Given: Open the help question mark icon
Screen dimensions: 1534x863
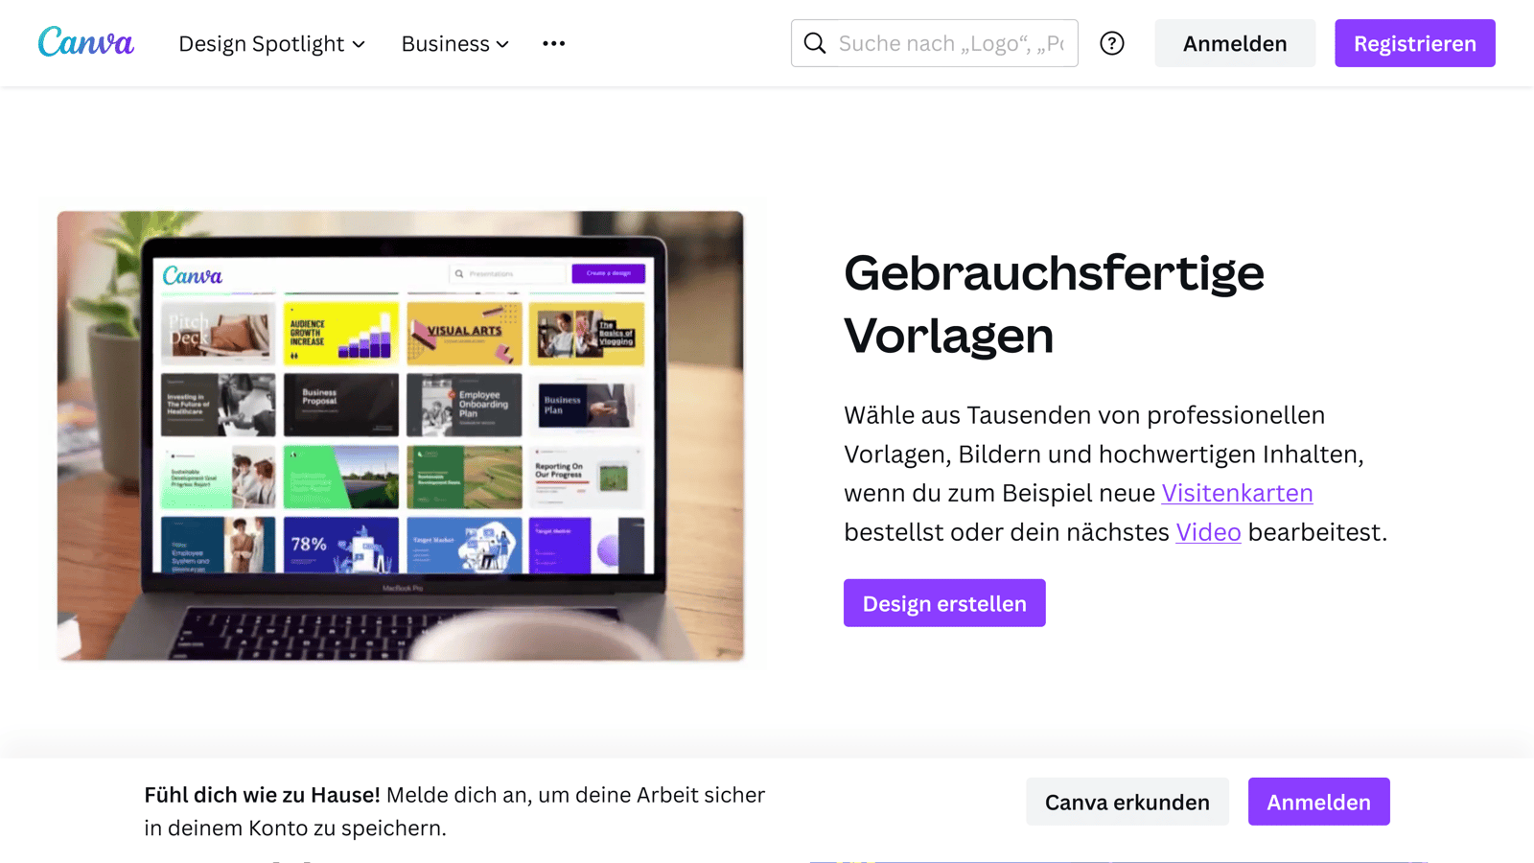Looking at the screenshot, I should 1112,43.
